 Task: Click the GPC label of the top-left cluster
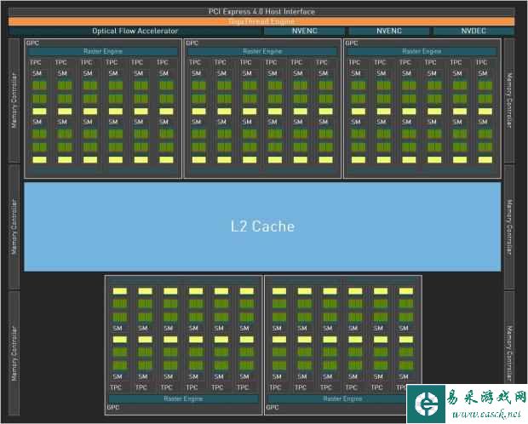(x=32, y=43)
